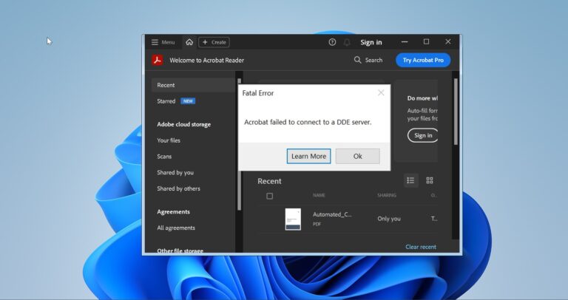568x300 pixels.
Task: Open the hamburger Menu
Action: [163, 42]
